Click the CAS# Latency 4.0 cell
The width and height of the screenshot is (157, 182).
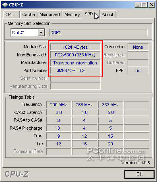pyautogui.click(x=85, y=112)
